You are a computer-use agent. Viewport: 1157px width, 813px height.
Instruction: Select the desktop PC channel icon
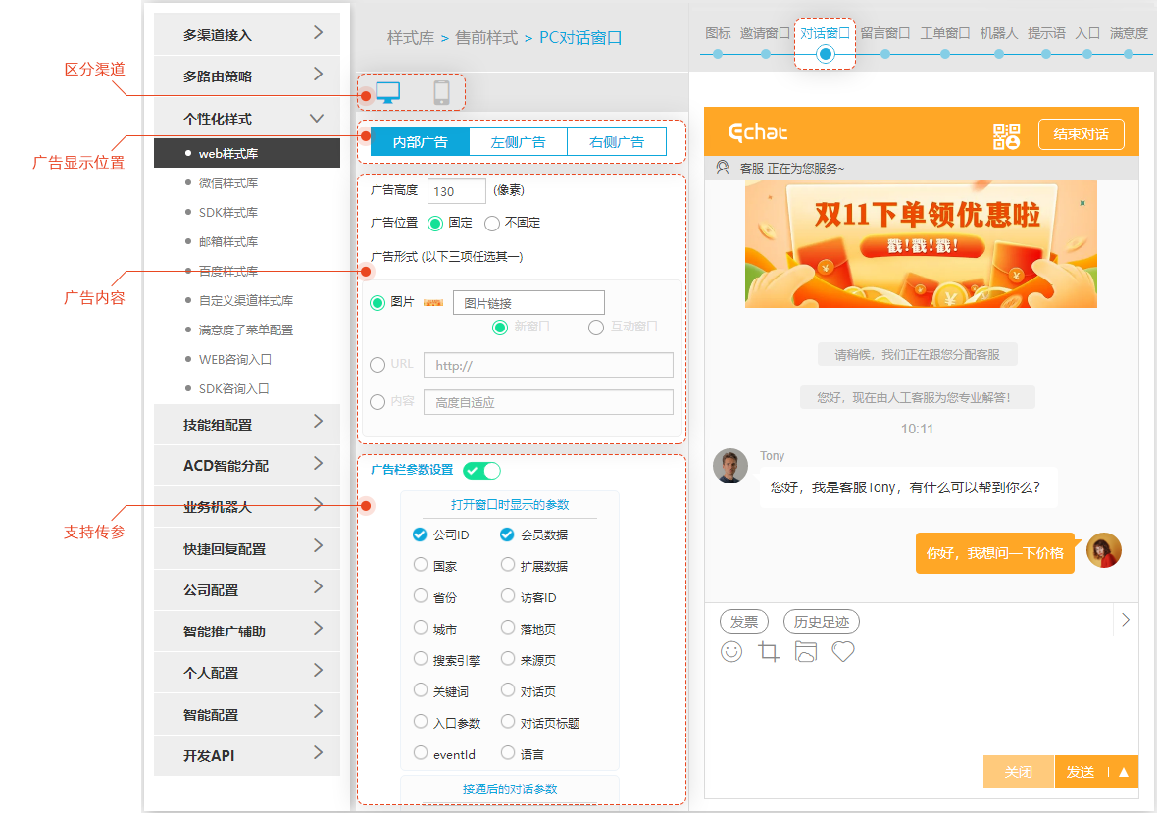(x=388, y=93)
